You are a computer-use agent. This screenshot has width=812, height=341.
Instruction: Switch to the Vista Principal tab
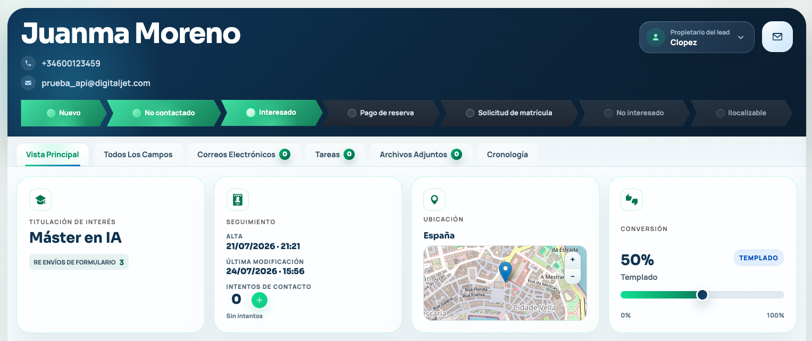[53, 155]
